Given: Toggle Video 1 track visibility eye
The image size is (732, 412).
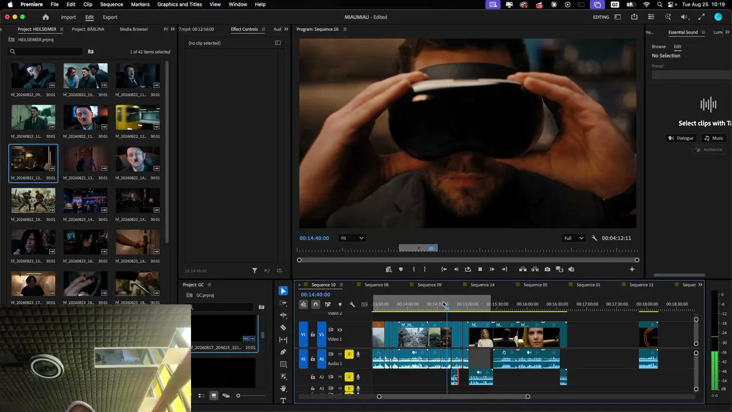Looking at the screenshot, I should (x=340, y=330).
